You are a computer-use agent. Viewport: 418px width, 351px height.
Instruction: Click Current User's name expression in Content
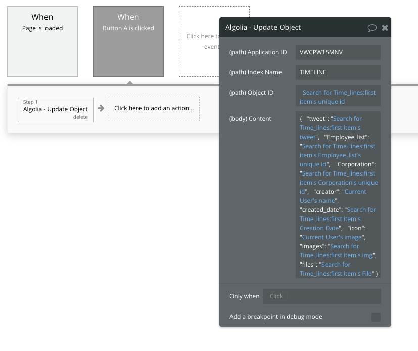pyautogui.click(x=333, y=196)
